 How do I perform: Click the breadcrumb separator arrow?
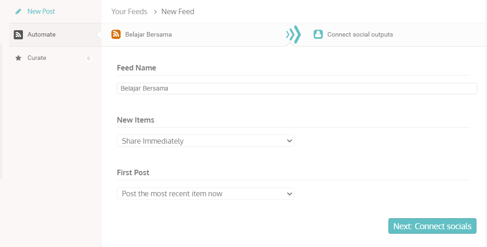155,12
